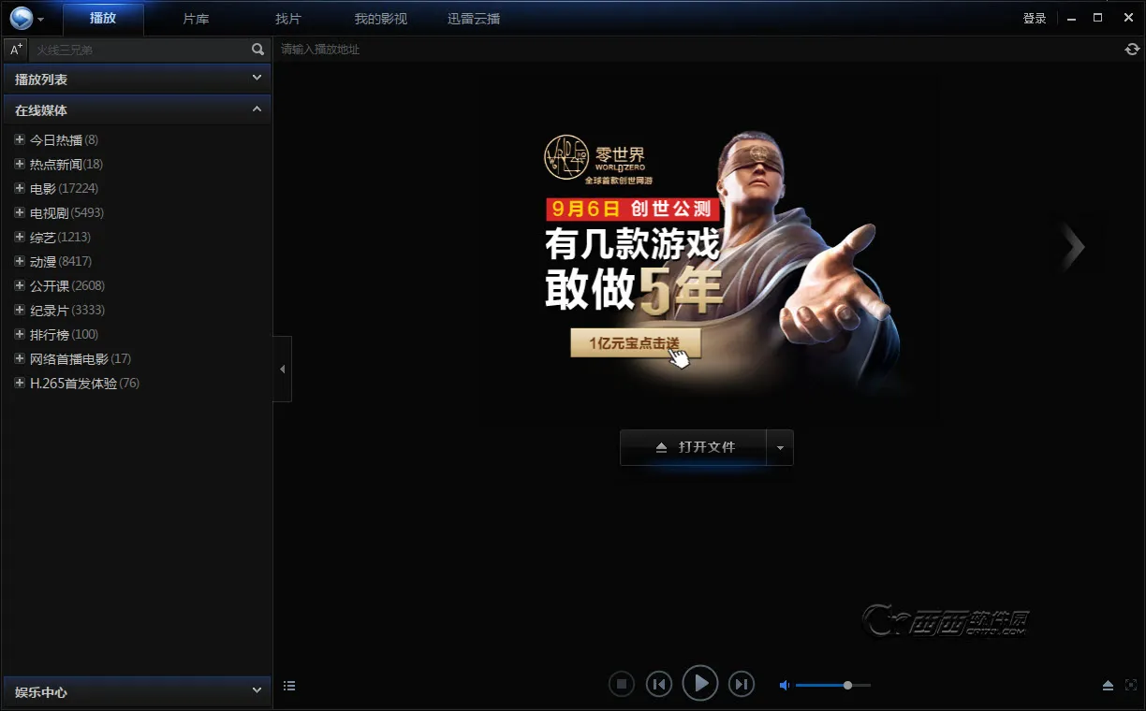Click the 打开文件 button
The height and width of the screenshot is (711, 1146).
pos(693,448)
